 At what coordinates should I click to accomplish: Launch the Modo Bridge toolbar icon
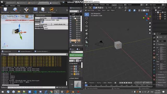52,10
